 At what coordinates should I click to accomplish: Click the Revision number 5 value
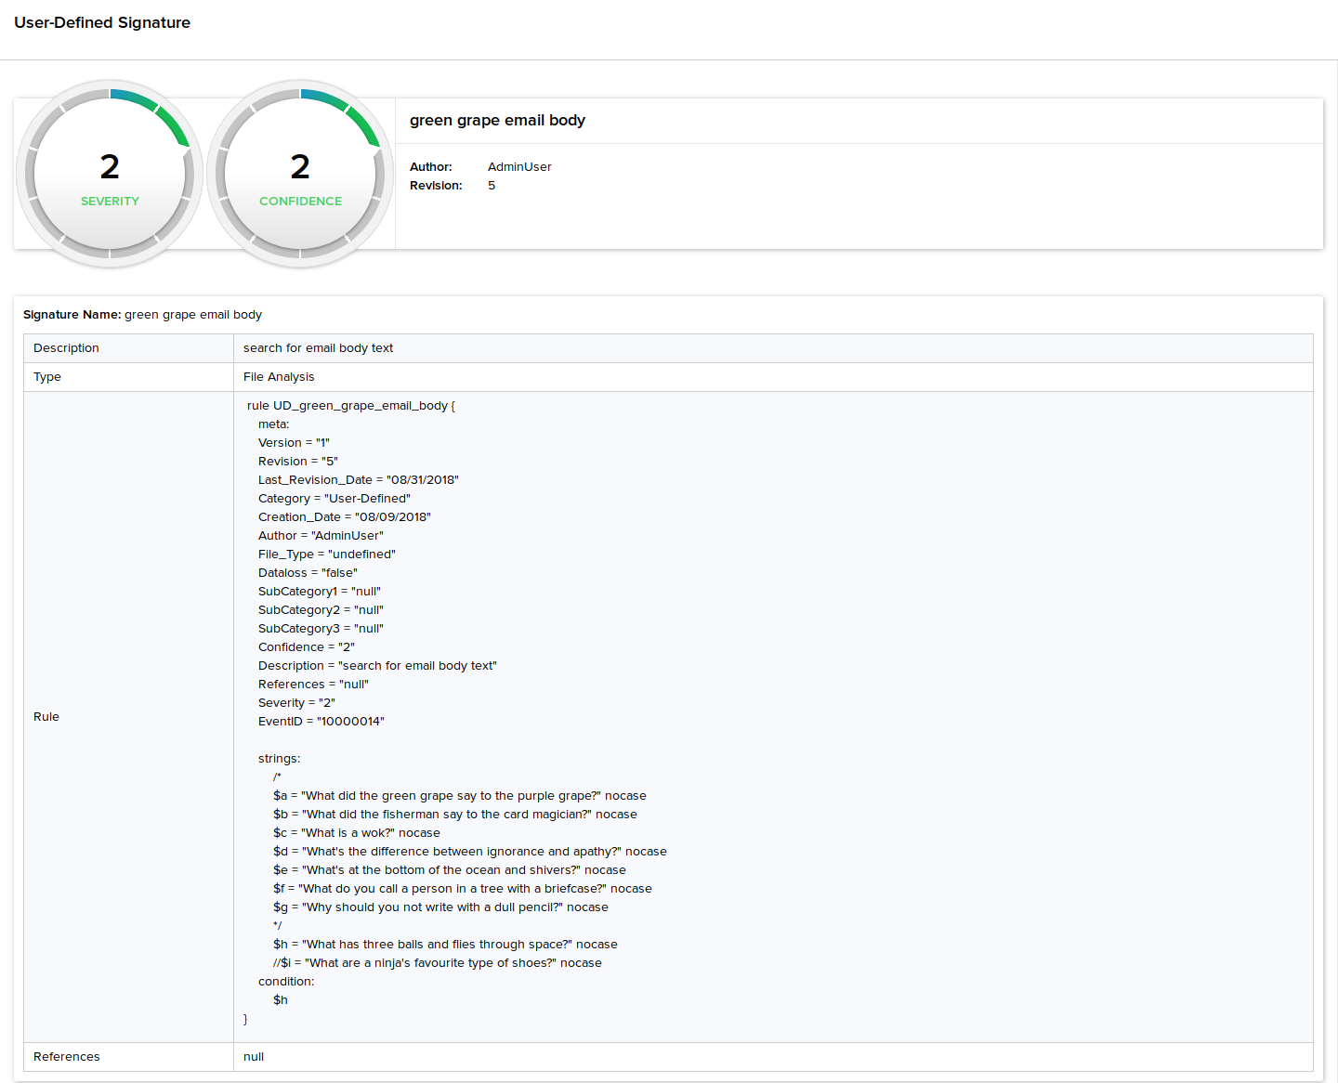pos(492,186)
